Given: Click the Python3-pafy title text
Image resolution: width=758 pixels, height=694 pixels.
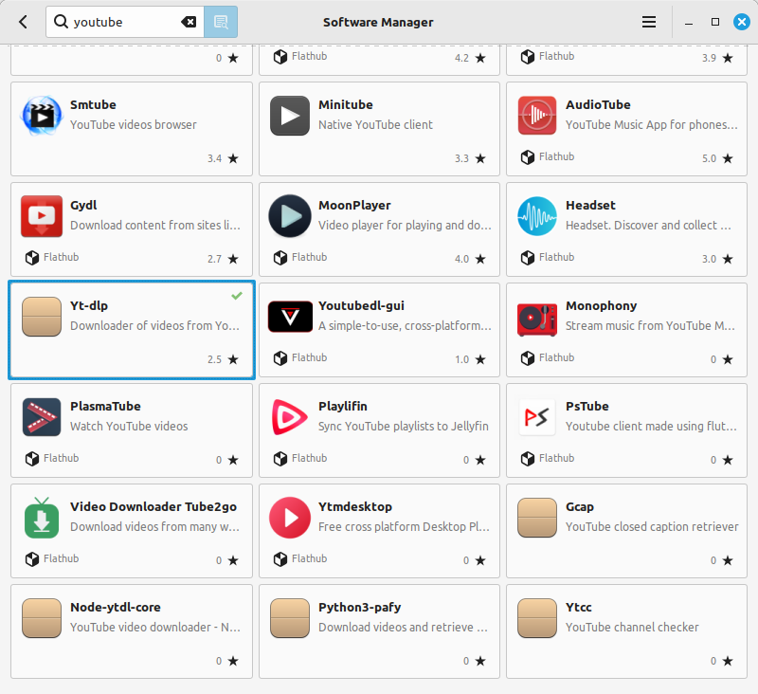Looking at the screenshot, I should pos(360,608).
